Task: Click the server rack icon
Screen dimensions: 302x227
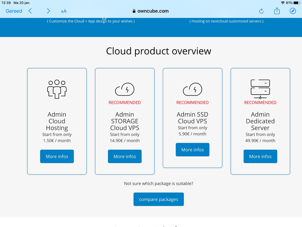Action: [x=260, y=89]
